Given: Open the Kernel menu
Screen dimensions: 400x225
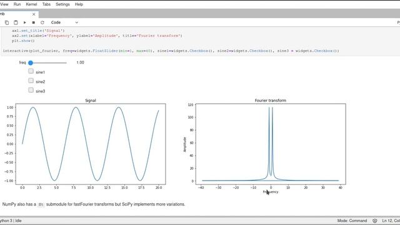Looking at the screenshot, I should click(31, 4).
